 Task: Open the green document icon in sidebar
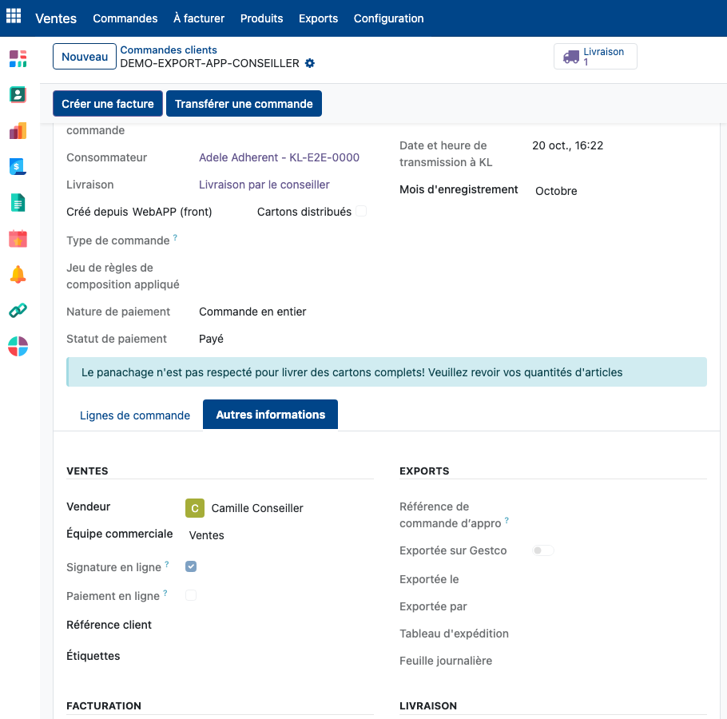click(x=18, y=203)
